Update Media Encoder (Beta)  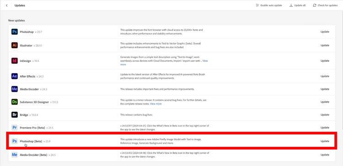coord(325,155)
